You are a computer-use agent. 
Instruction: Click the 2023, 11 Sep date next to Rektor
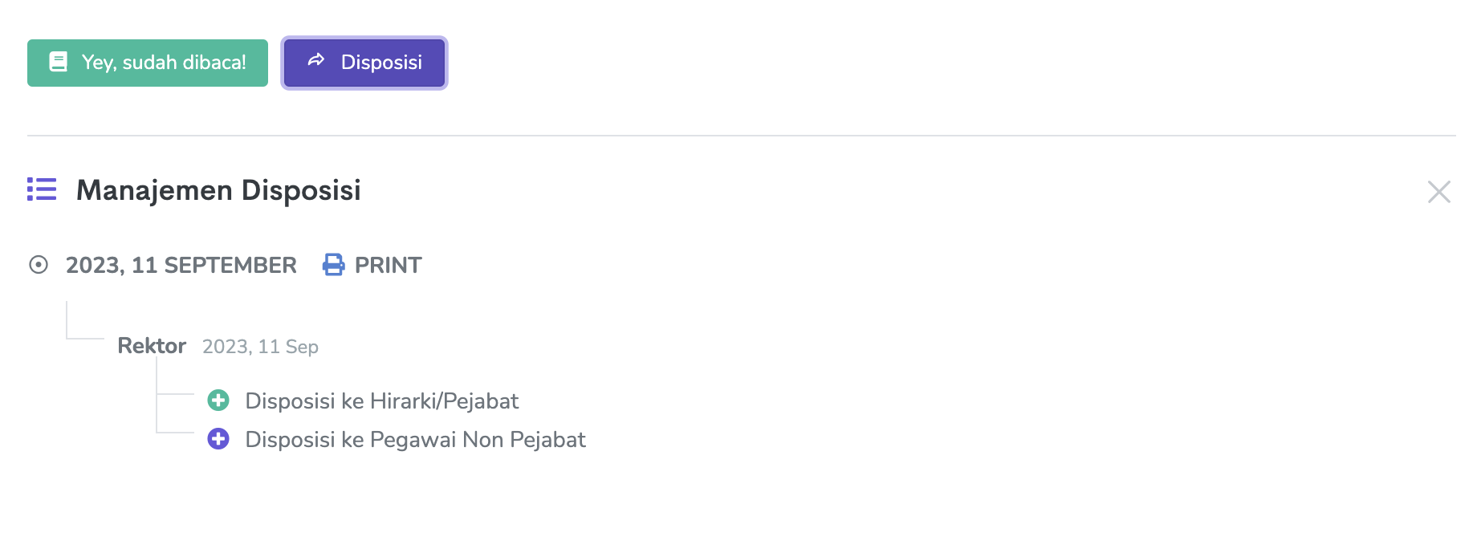pos(260,347)
